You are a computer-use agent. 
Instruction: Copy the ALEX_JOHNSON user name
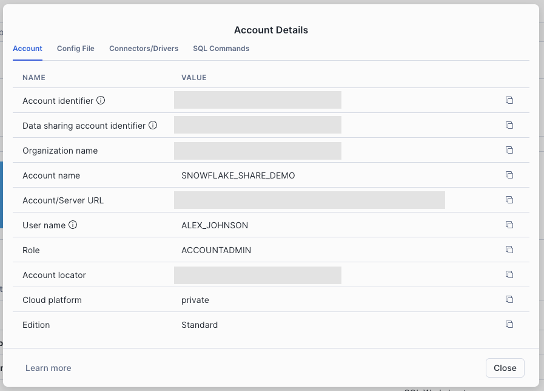coord(509,225)
